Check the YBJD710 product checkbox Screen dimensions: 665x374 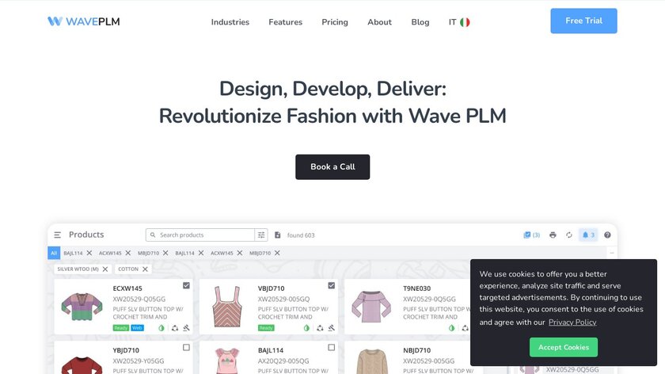(x=186, y=347)
